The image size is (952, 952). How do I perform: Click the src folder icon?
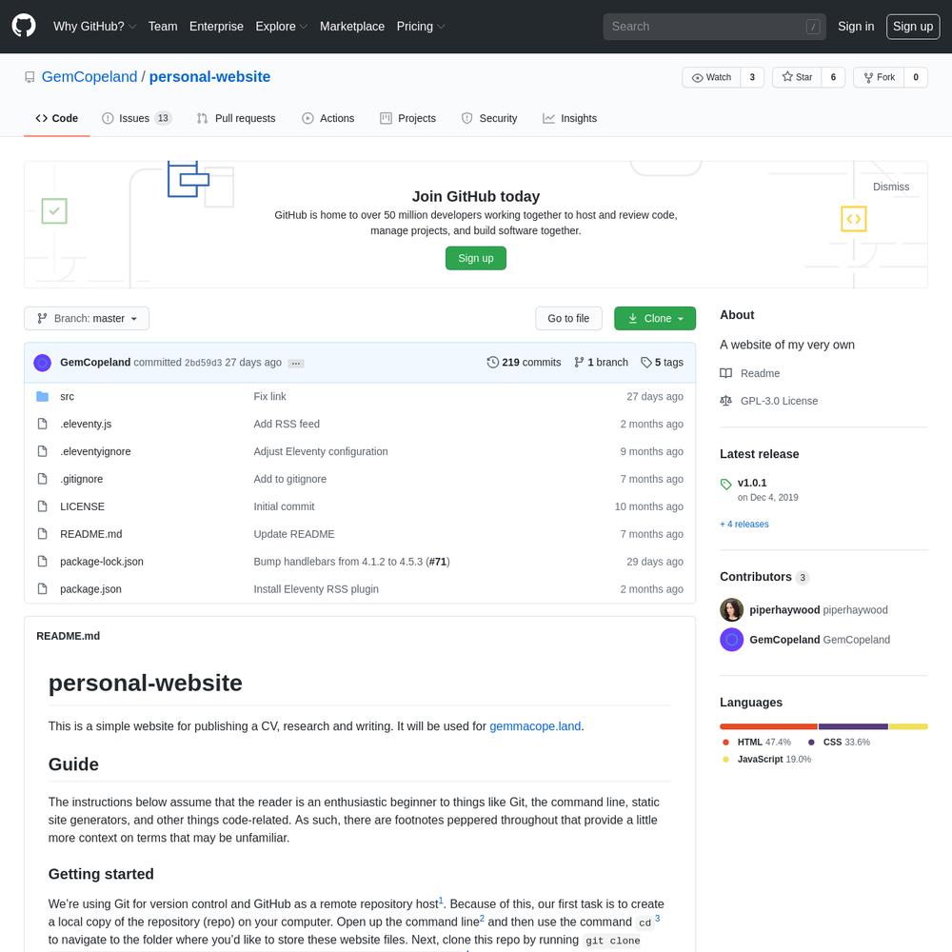pos(42,396)
